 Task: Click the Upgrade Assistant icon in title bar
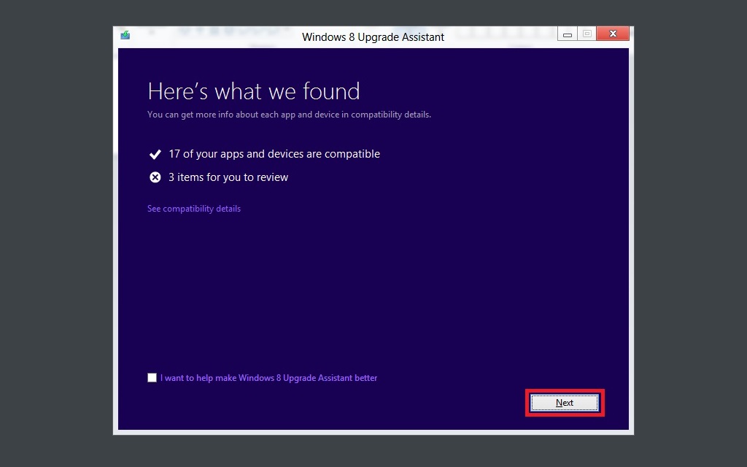(125, 35)
